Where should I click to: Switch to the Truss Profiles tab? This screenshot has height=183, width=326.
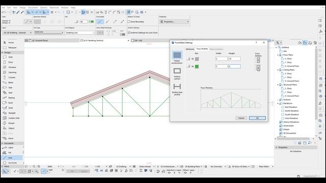(202, 49)
